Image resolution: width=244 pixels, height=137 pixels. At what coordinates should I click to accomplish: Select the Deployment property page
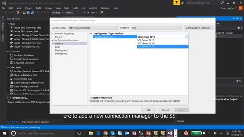click(61, 50)
